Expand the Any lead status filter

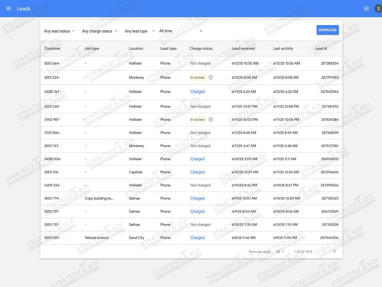(x=59, y=31)
